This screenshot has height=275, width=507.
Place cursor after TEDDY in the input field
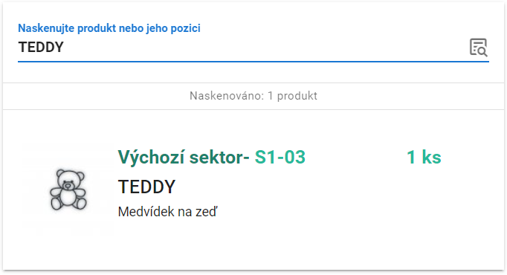point(65,47)
